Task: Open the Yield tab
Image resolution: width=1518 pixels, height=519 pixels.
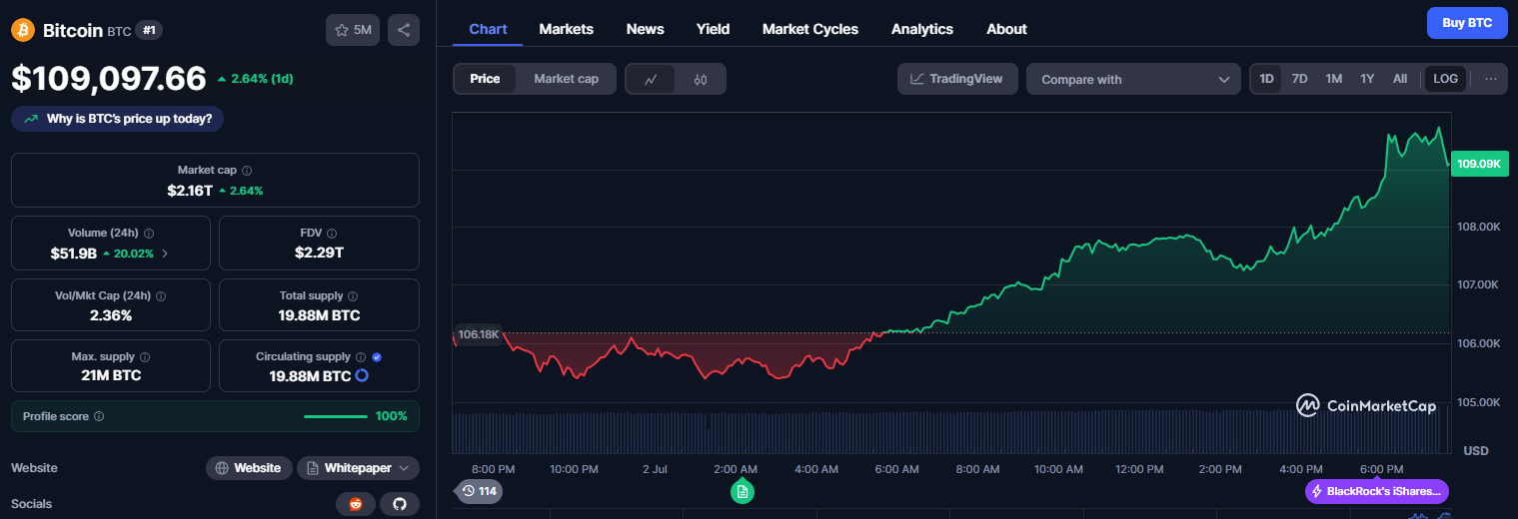Action: (x=714, y=29)
